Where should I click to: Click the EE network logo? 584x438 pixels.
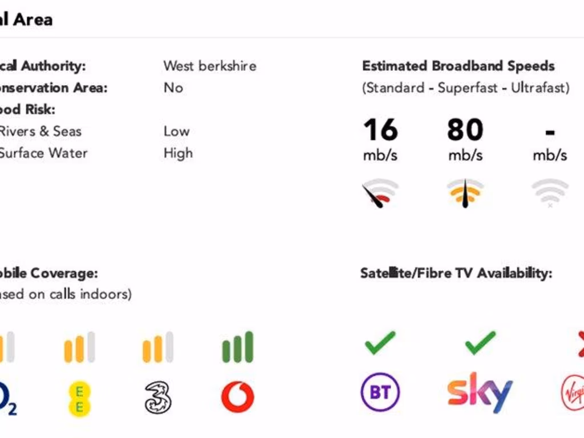[79, 399]
